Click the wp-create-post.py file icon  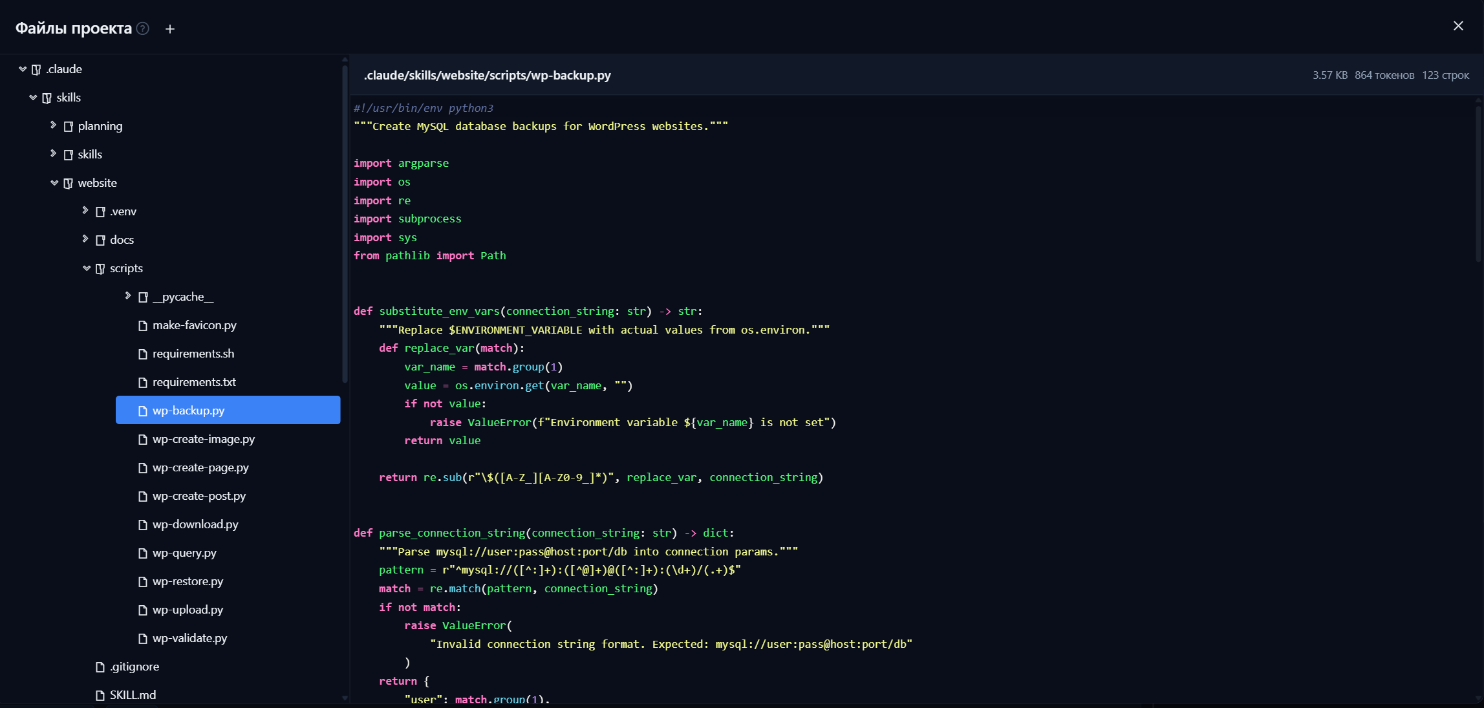click(x=143, y=496)
